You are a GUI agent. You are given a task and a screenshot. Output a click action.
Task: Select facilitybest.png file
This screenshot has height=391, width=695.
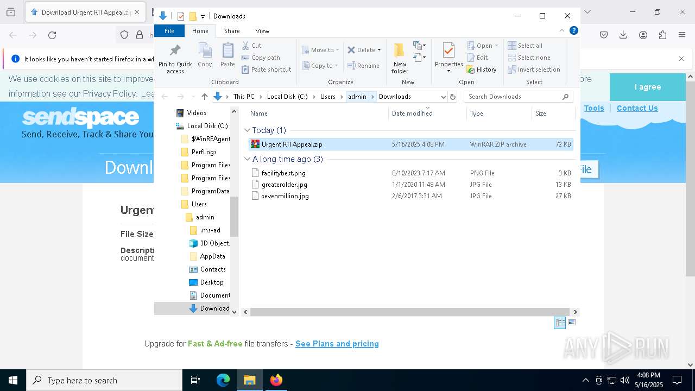(x=410, y=173)
